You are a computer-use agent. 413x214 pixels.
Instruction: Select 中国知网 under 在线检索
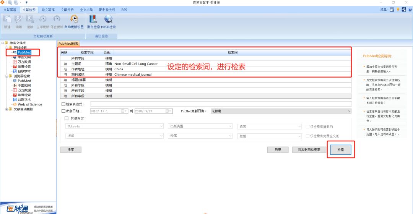pos(24,57)
